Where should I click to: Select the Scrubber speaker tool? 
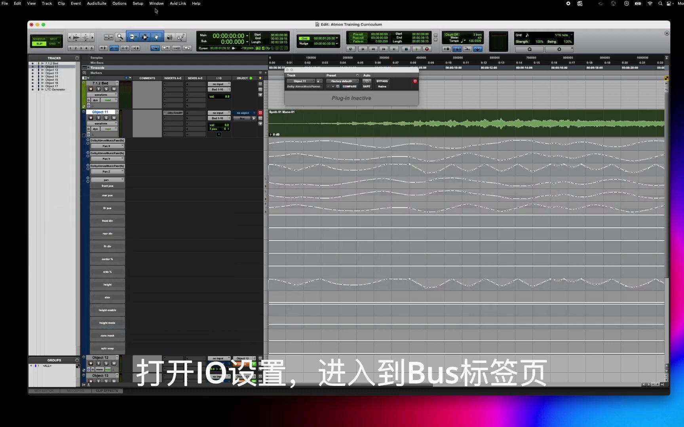pos(169,37)
